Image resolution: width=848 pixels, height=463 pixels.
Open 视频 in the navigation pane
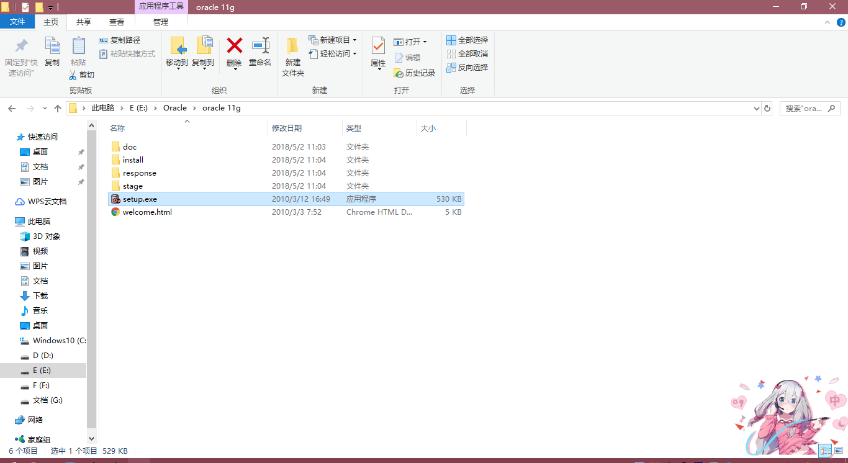(x=34, y=251)
